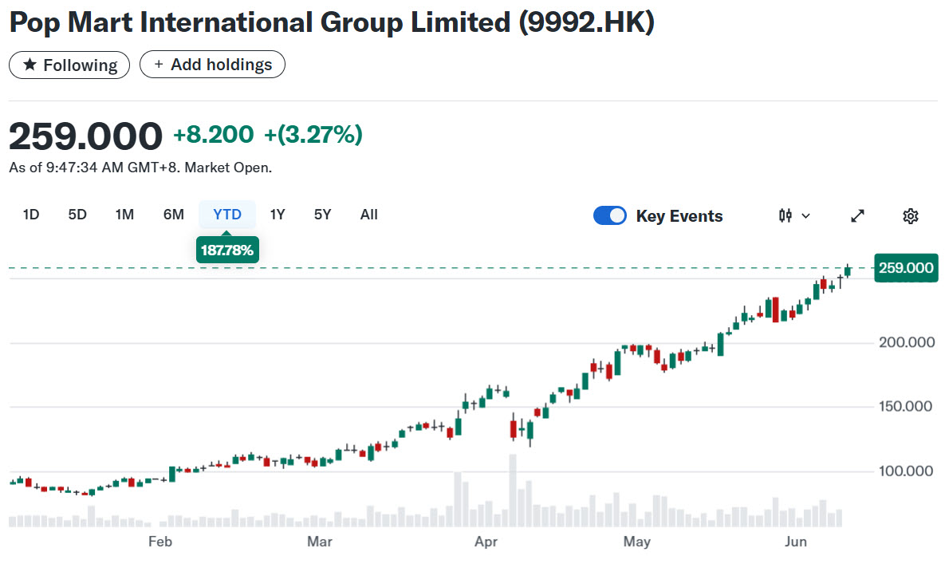This screenshot has height=564, width=945.
Task: Click the +8.200 price change value
Action: tap(214, 134)
